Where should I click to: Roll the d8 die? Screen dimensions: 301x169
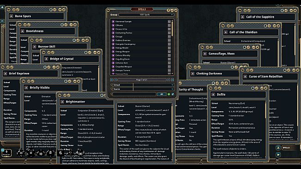[50, 153]
